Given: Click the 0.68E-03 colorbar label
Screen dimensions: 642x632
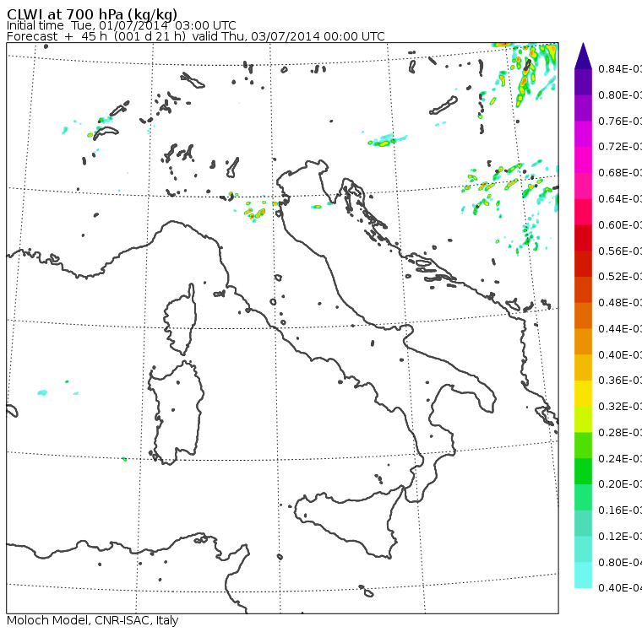Looking at the screenshot, I should tap(620, 173).
